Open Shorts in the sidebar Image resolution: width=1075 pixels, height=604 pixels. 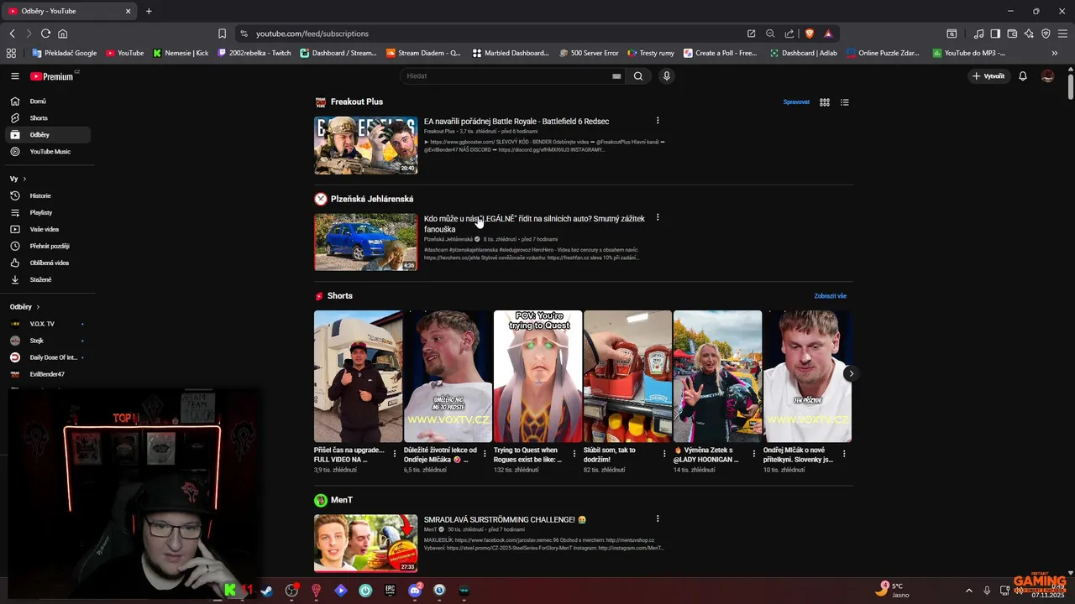(x=49, y=117)
